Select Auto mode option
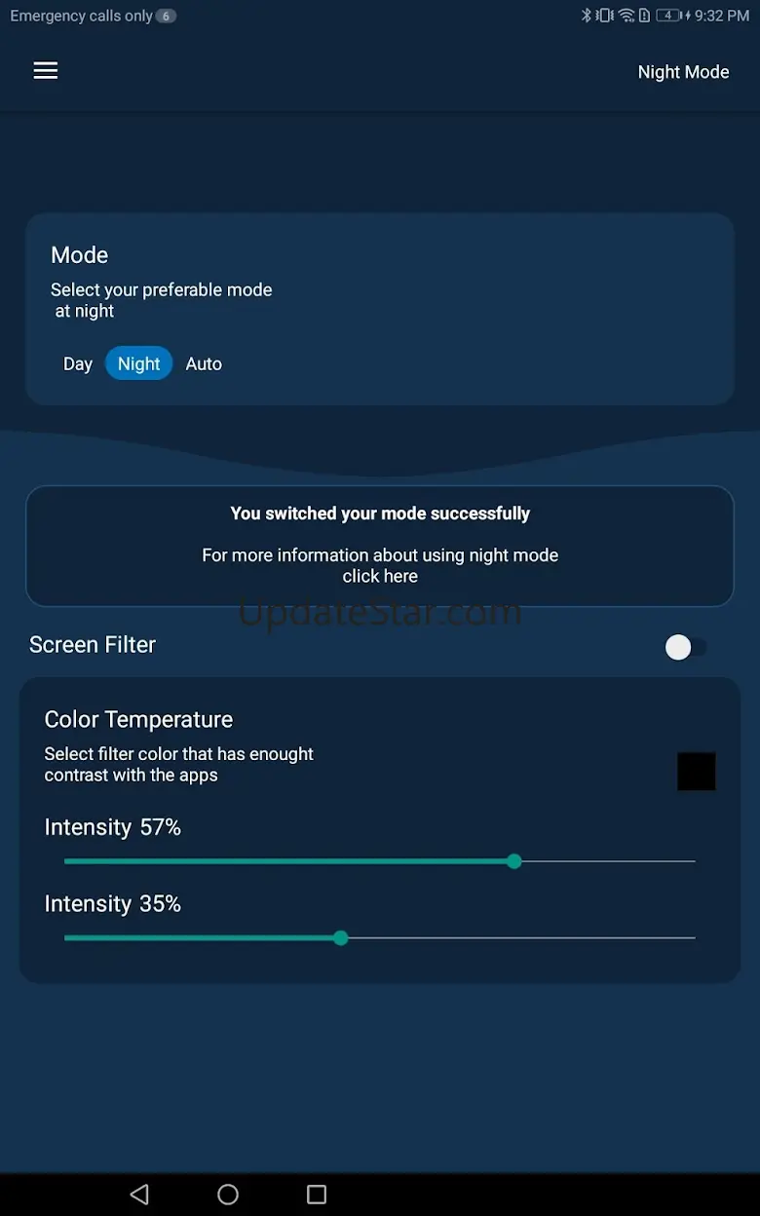Viewport: 760px width, 1216px height. click(x=204, y=363)
